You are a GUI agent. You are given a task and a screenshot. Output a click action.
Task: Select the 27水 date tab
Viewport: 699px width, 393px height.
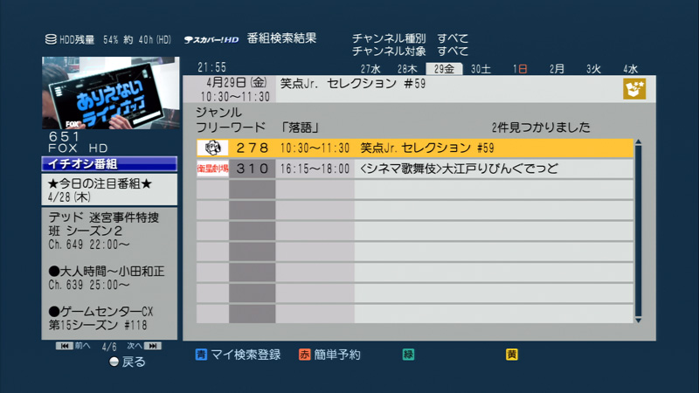point(370,69)
